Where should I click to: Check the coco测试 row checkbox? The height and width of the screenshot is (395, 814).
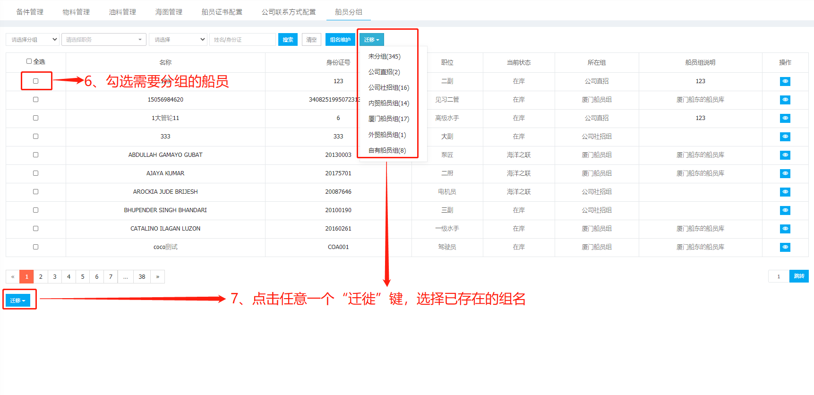[35, 247]
